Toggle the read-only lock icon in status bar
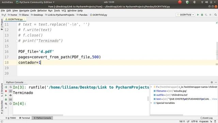 [211, 122]
